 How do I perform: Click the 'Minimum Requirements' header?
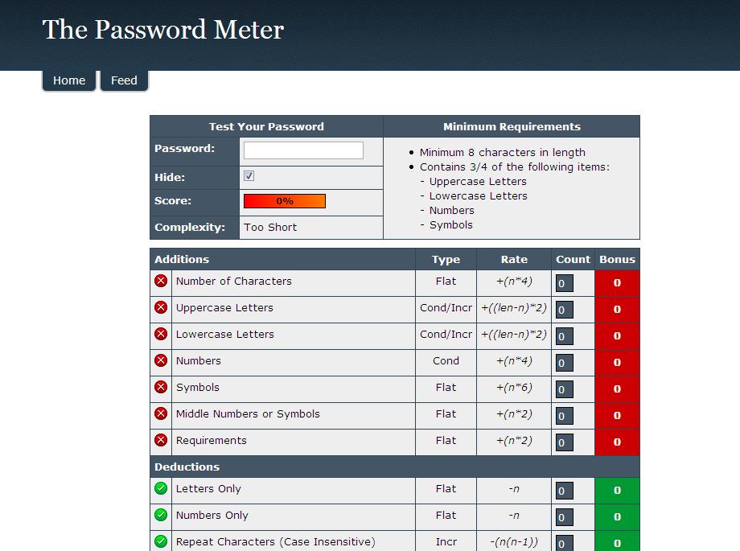(x=512, y=126)
